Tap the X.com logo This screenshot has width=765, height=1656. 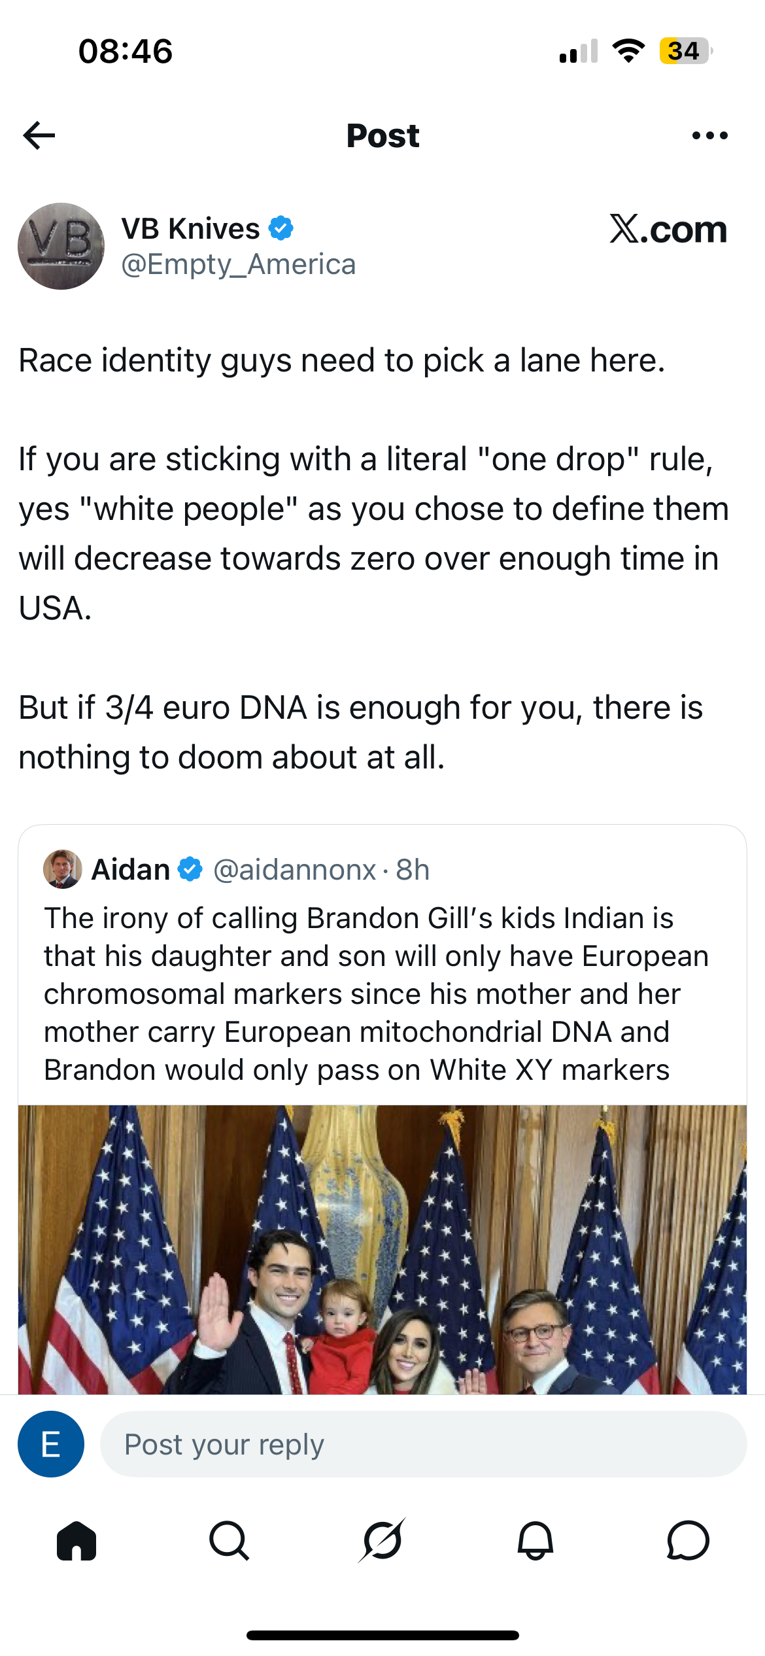(668, 229)
